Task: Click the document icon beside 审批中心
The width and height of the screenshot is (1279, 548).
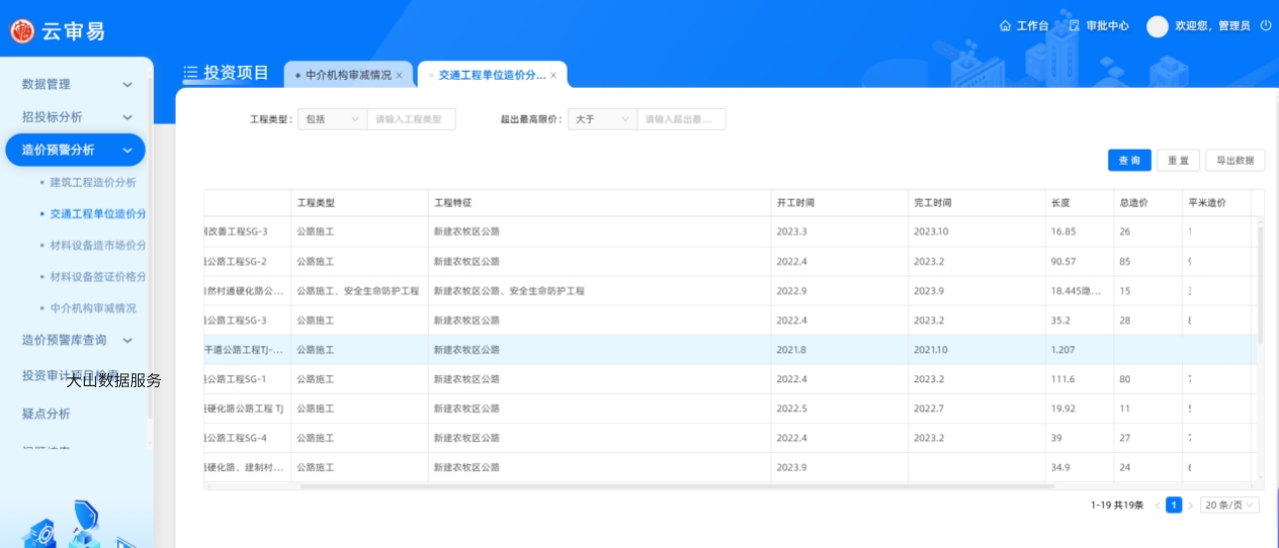Action: pos(1074,26)
